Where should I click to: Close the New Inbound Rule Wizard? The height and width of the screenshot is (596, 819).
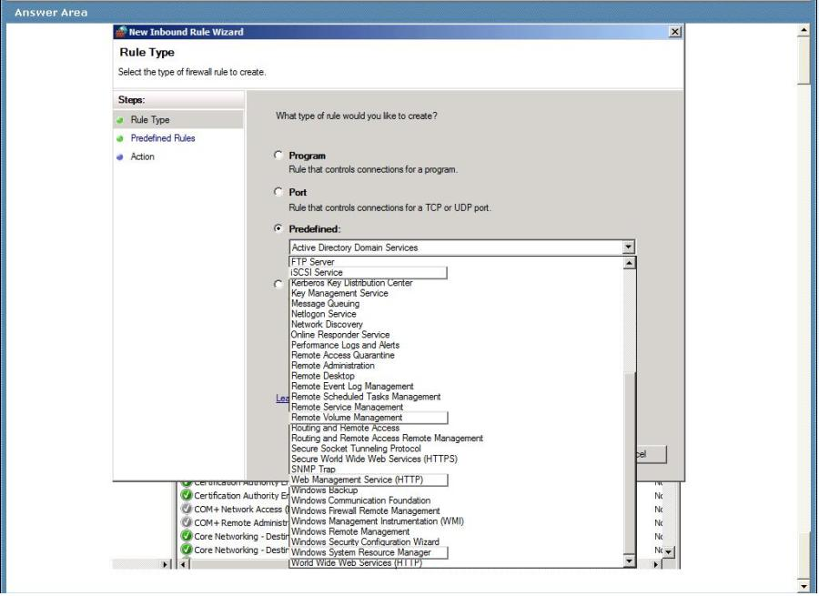(x=675, y=32)
